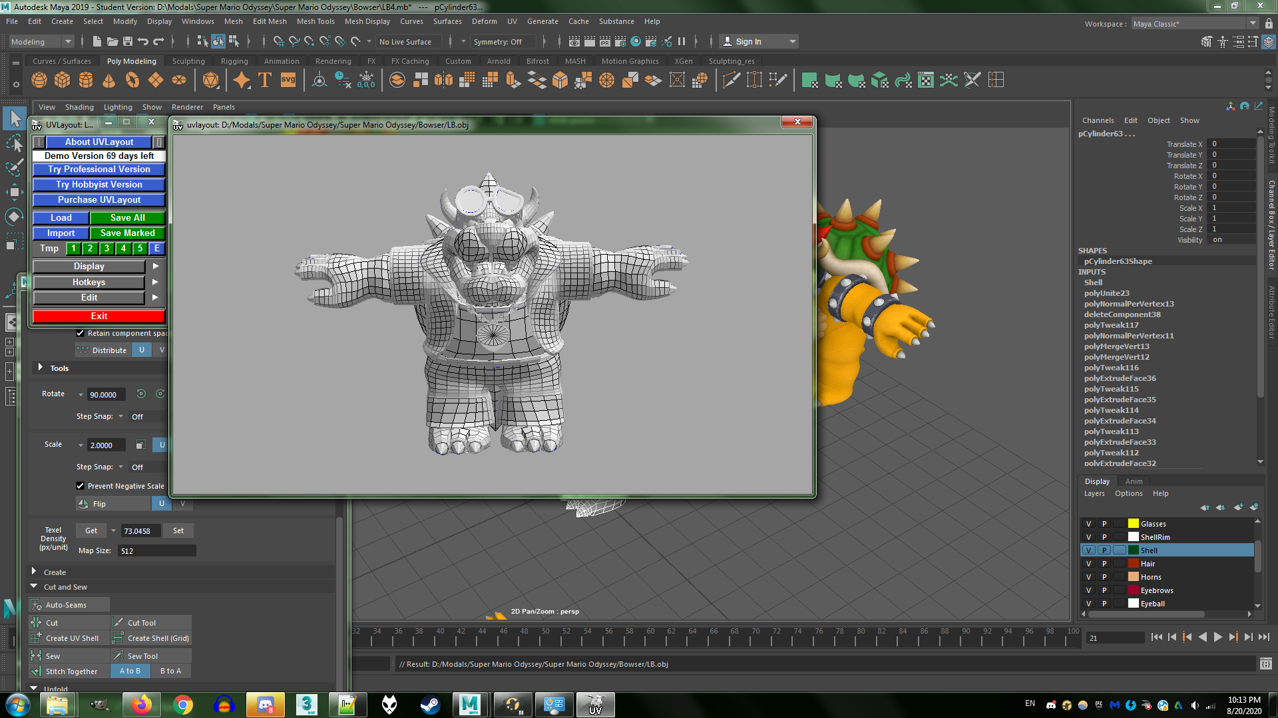
Task: Toggle Flip U direction button
Action: pos(162,504)
